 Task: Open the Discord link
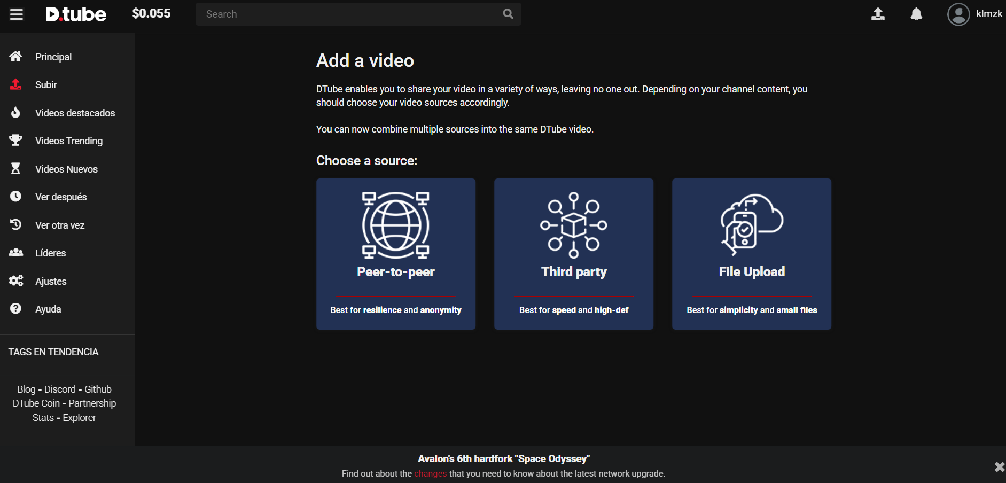coord(60,389)
